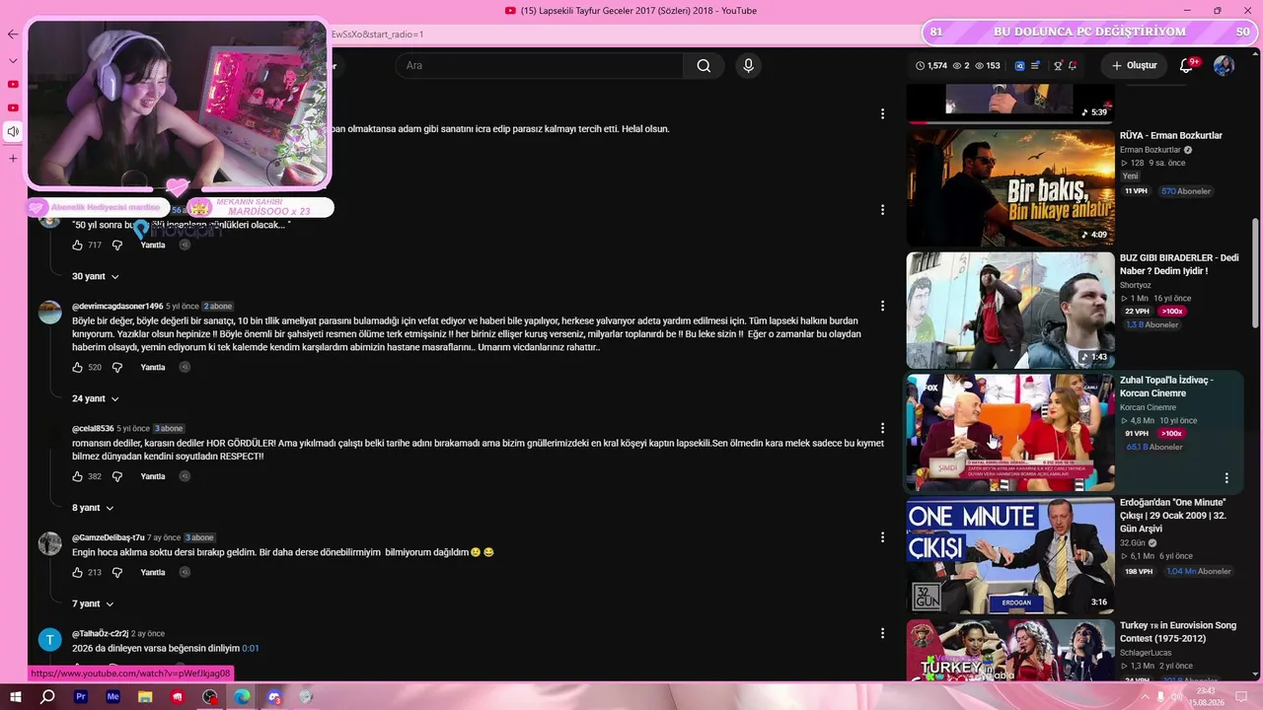Screen dimensions: 1263x710
Task: Click the 32.Gün channel name
Action: coord(1133,542)
